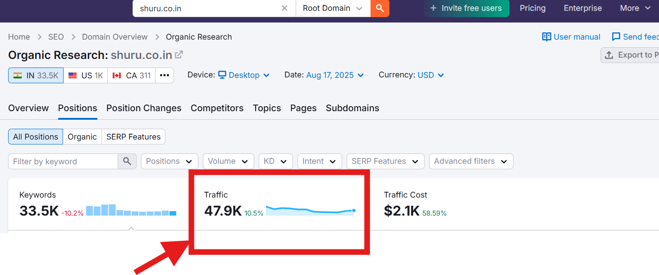The height and width of the screenshot is (275, 659).
Task: Click the -10.2% keywords change
Action: tap(73, 213)
